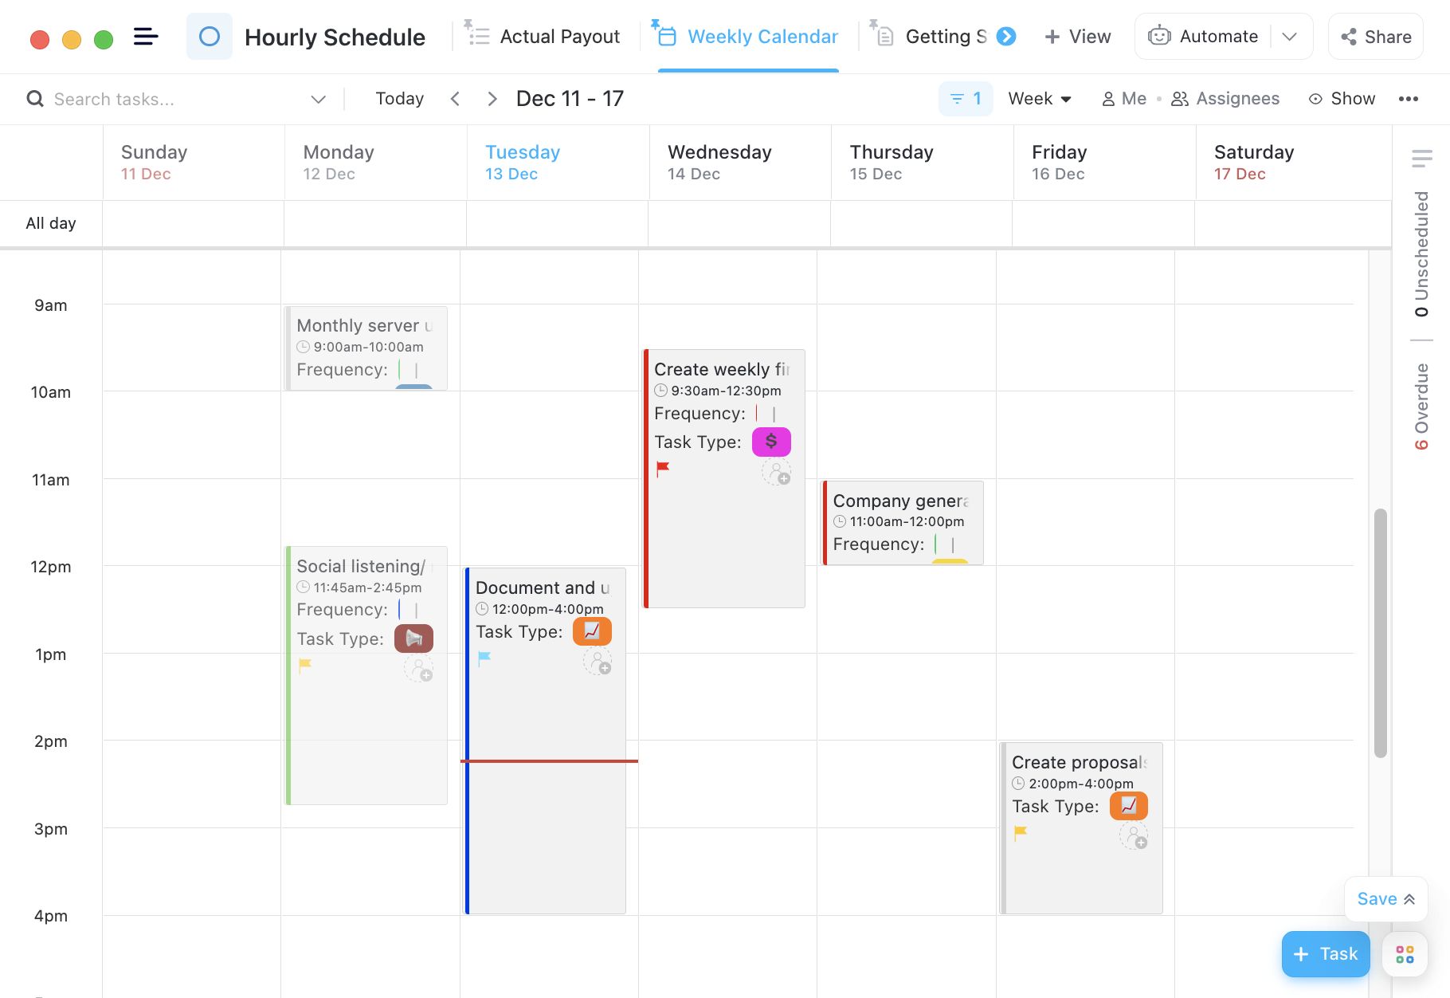1450x998 pixels.
Task: Click the apps grid icon
Action: pos(1405,954)
